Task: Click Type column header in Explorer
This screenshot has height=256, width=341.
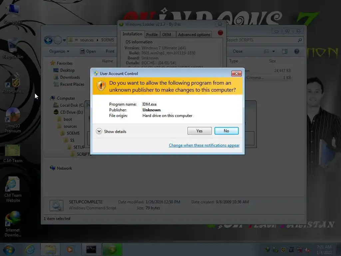Action: click(x=233, y=61)
